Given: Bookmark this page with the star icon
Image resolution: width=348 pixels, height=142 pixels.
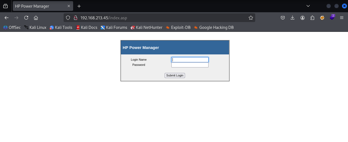Looking at the screenshot, I should point(251,18).
